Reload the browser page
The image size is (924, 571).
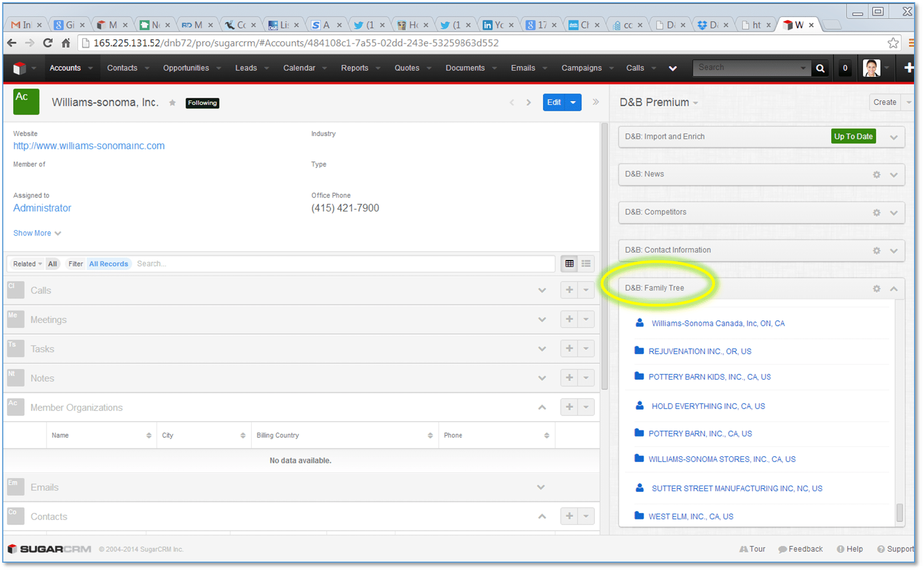click(48, 43)
